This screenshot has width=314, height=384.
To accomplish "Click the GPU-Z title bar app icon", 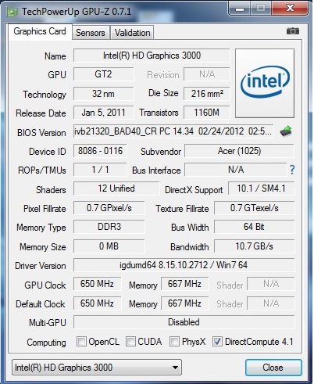I will point(12,12).
